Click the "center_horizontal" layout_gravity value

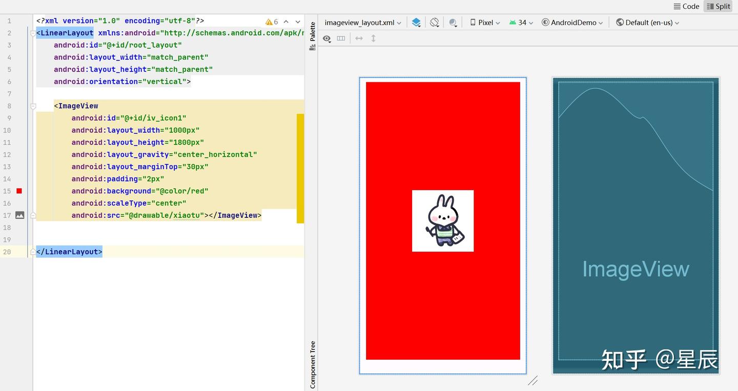pos(215,155)
